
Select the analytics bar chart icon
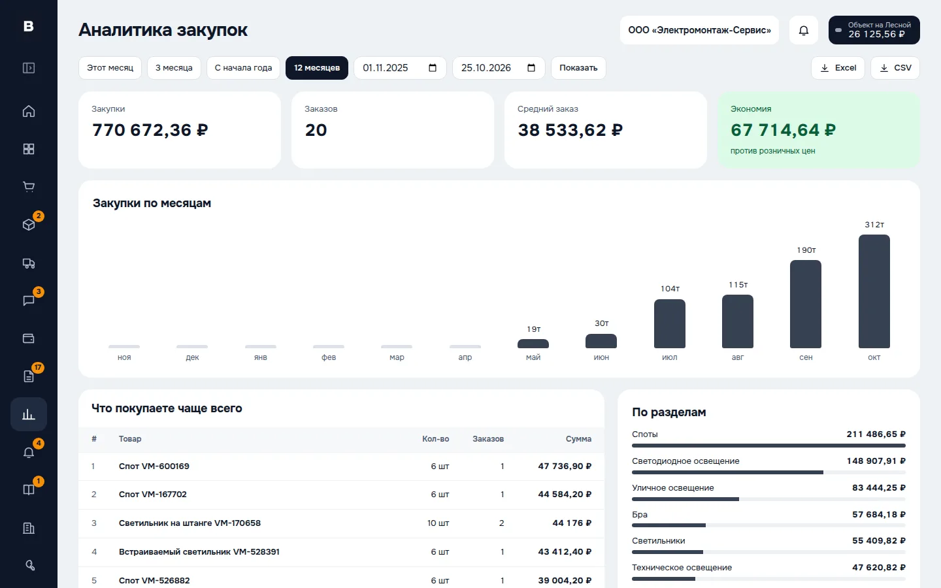[29, 414]
